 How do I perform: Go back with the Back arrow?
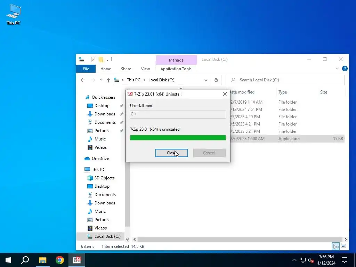pos(83,80)
